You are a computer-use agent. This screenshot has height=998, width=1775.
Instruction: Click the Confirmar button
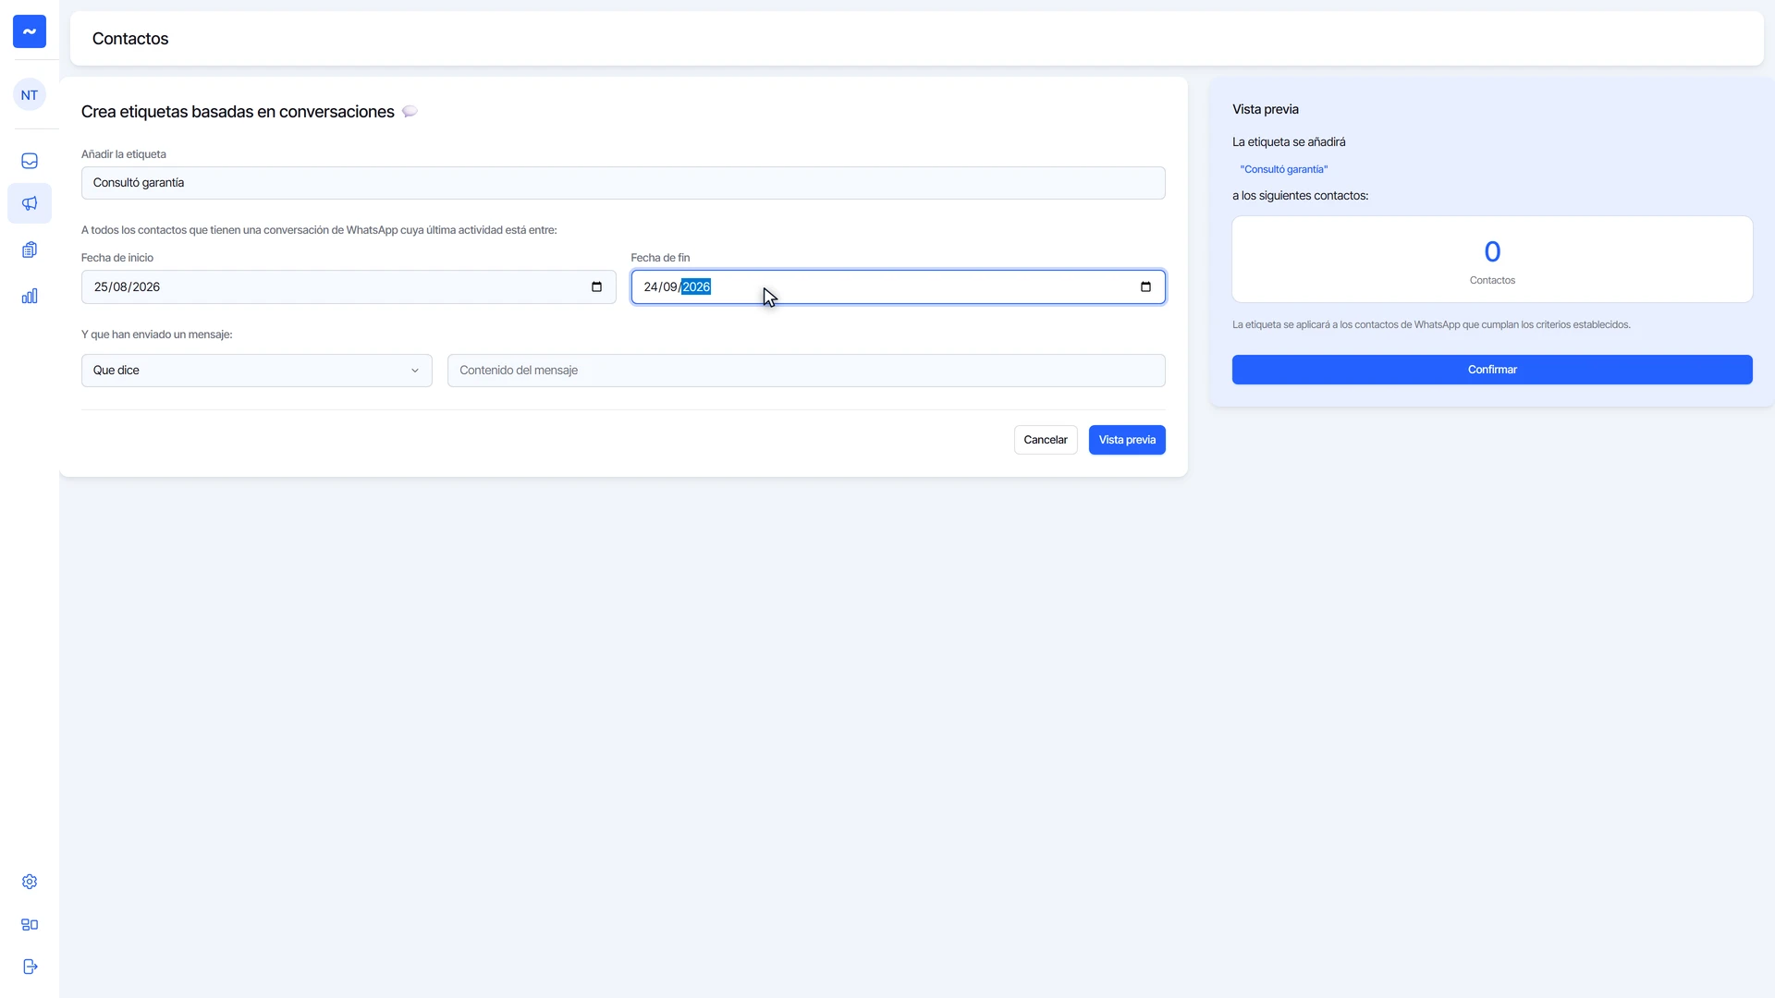tap(1492, 370)
